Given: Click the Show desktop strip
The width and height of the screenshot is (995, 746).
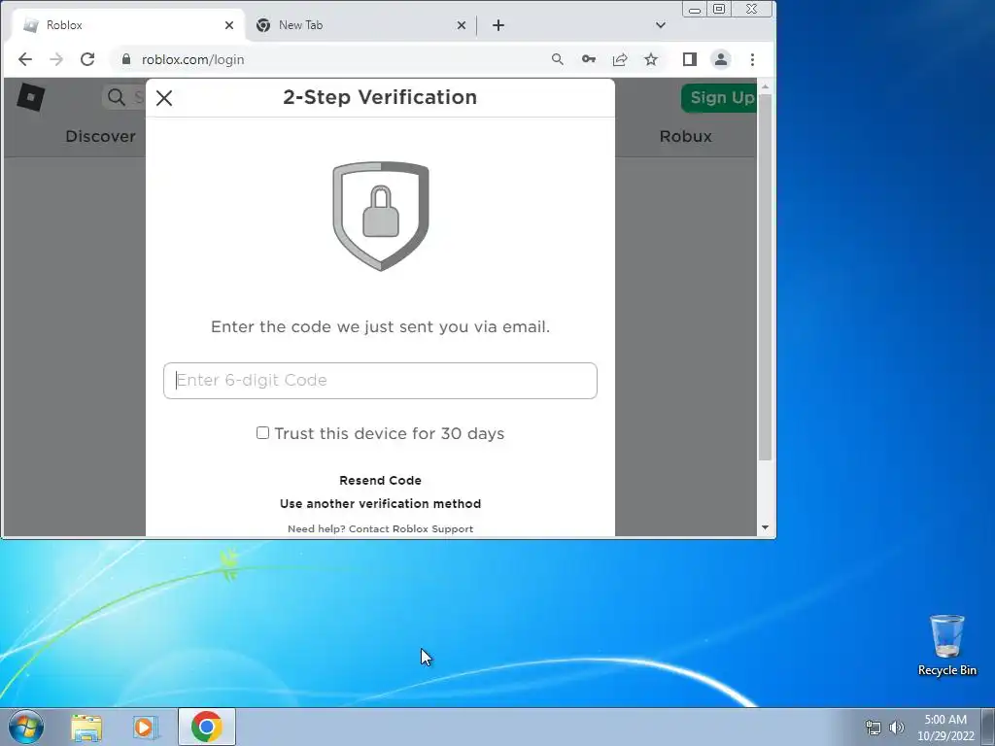Looking at the screenshot, I should 988,727.
